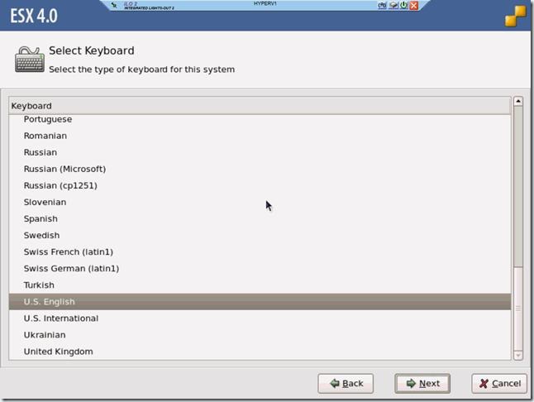Select the Romanian keyboard

(260, 136)
